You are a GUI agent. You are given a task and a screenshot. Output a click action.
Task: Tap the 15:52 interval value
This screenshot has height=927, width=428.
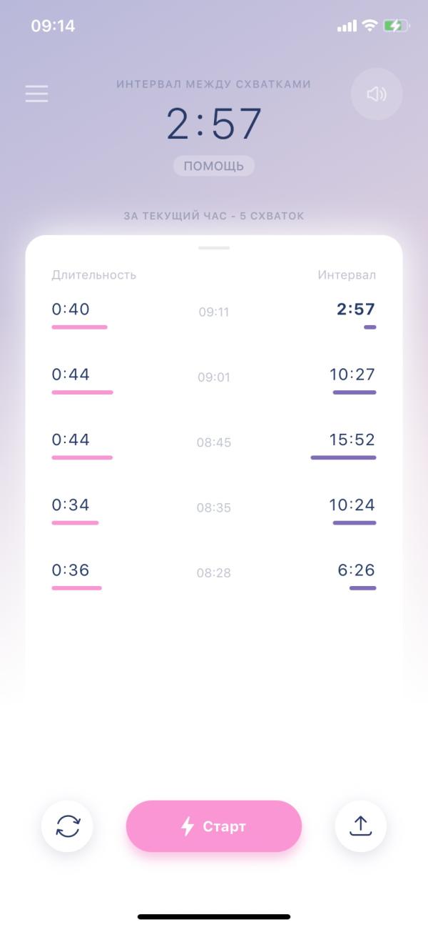352,440
